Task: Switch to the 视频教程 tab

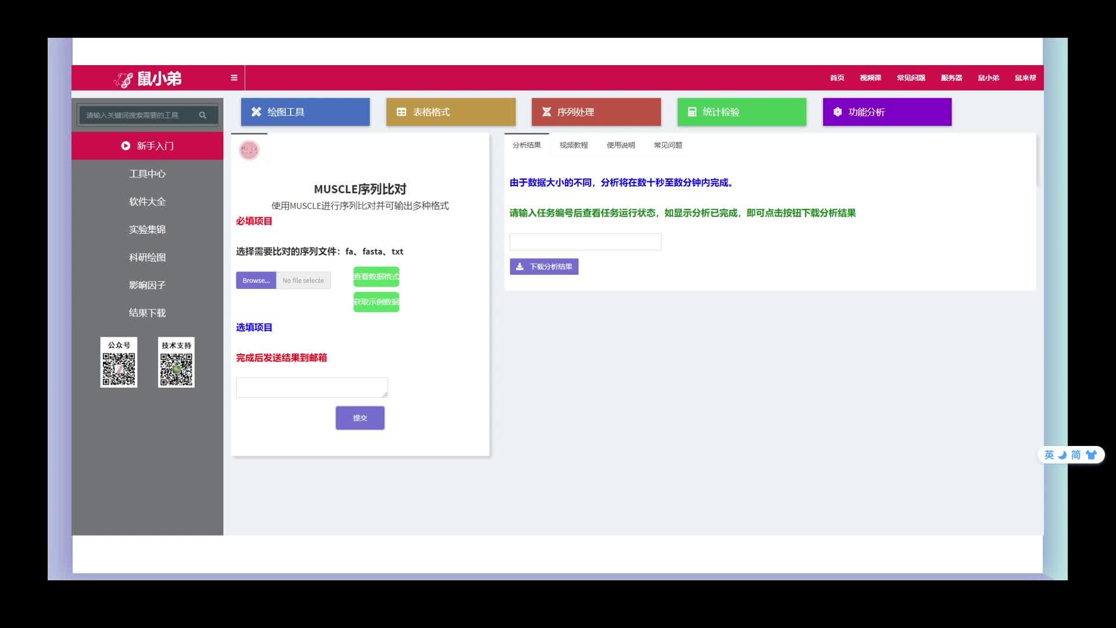Action: [x=573, y=145]
